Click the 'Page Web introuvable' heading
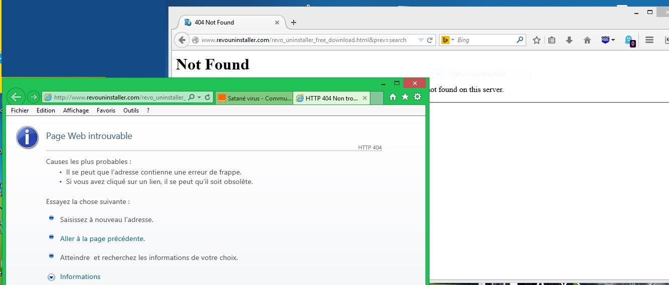The height and width of the screenshot is (285, 669). pos(89,136)
